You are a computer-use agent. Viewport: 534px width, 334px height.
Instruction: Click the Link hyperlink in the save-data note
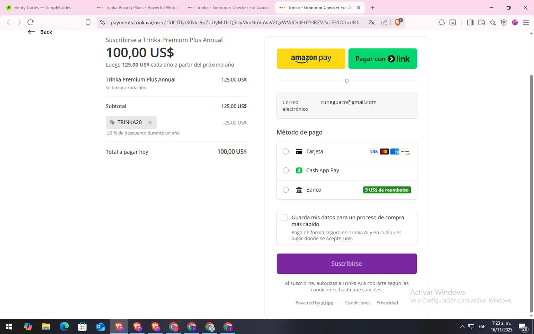pyautogui.click(x=347, y=239)
